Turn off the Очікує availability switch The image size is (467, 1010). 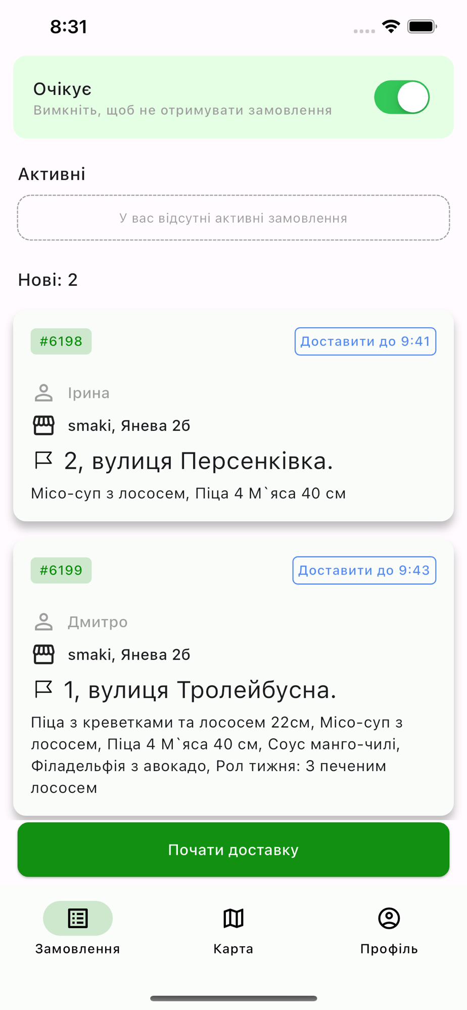402,97
